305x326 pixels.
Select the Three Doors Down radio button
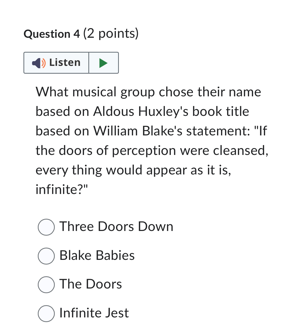(x=46, y=227)
